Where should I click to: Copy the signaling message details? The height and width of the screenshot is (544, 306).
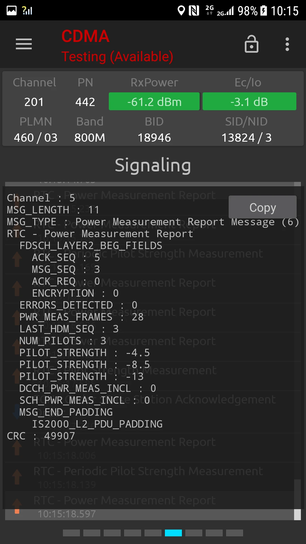pyautogui.click(x=262, y=207)
